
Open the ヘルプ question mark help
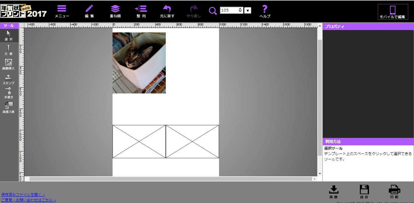265,11
